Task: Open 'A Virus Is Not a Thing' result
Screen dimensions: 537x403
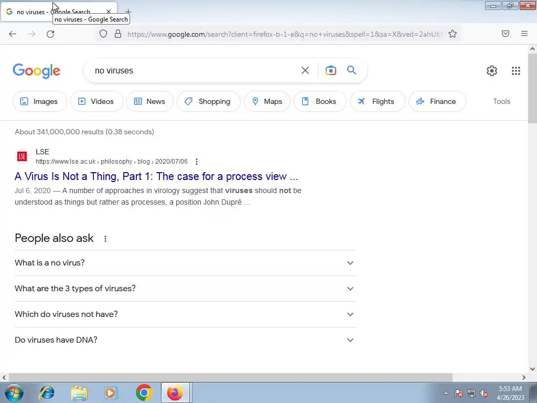Action: pos(156,176)
